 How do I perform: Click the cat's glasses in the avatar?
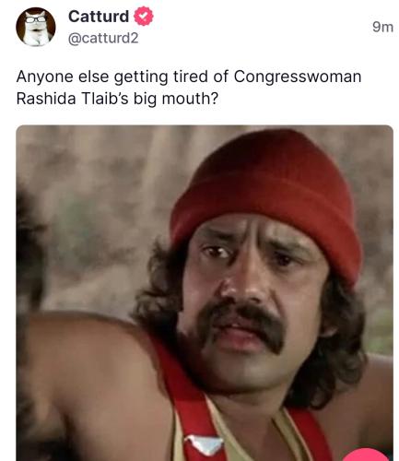(36, 19)
